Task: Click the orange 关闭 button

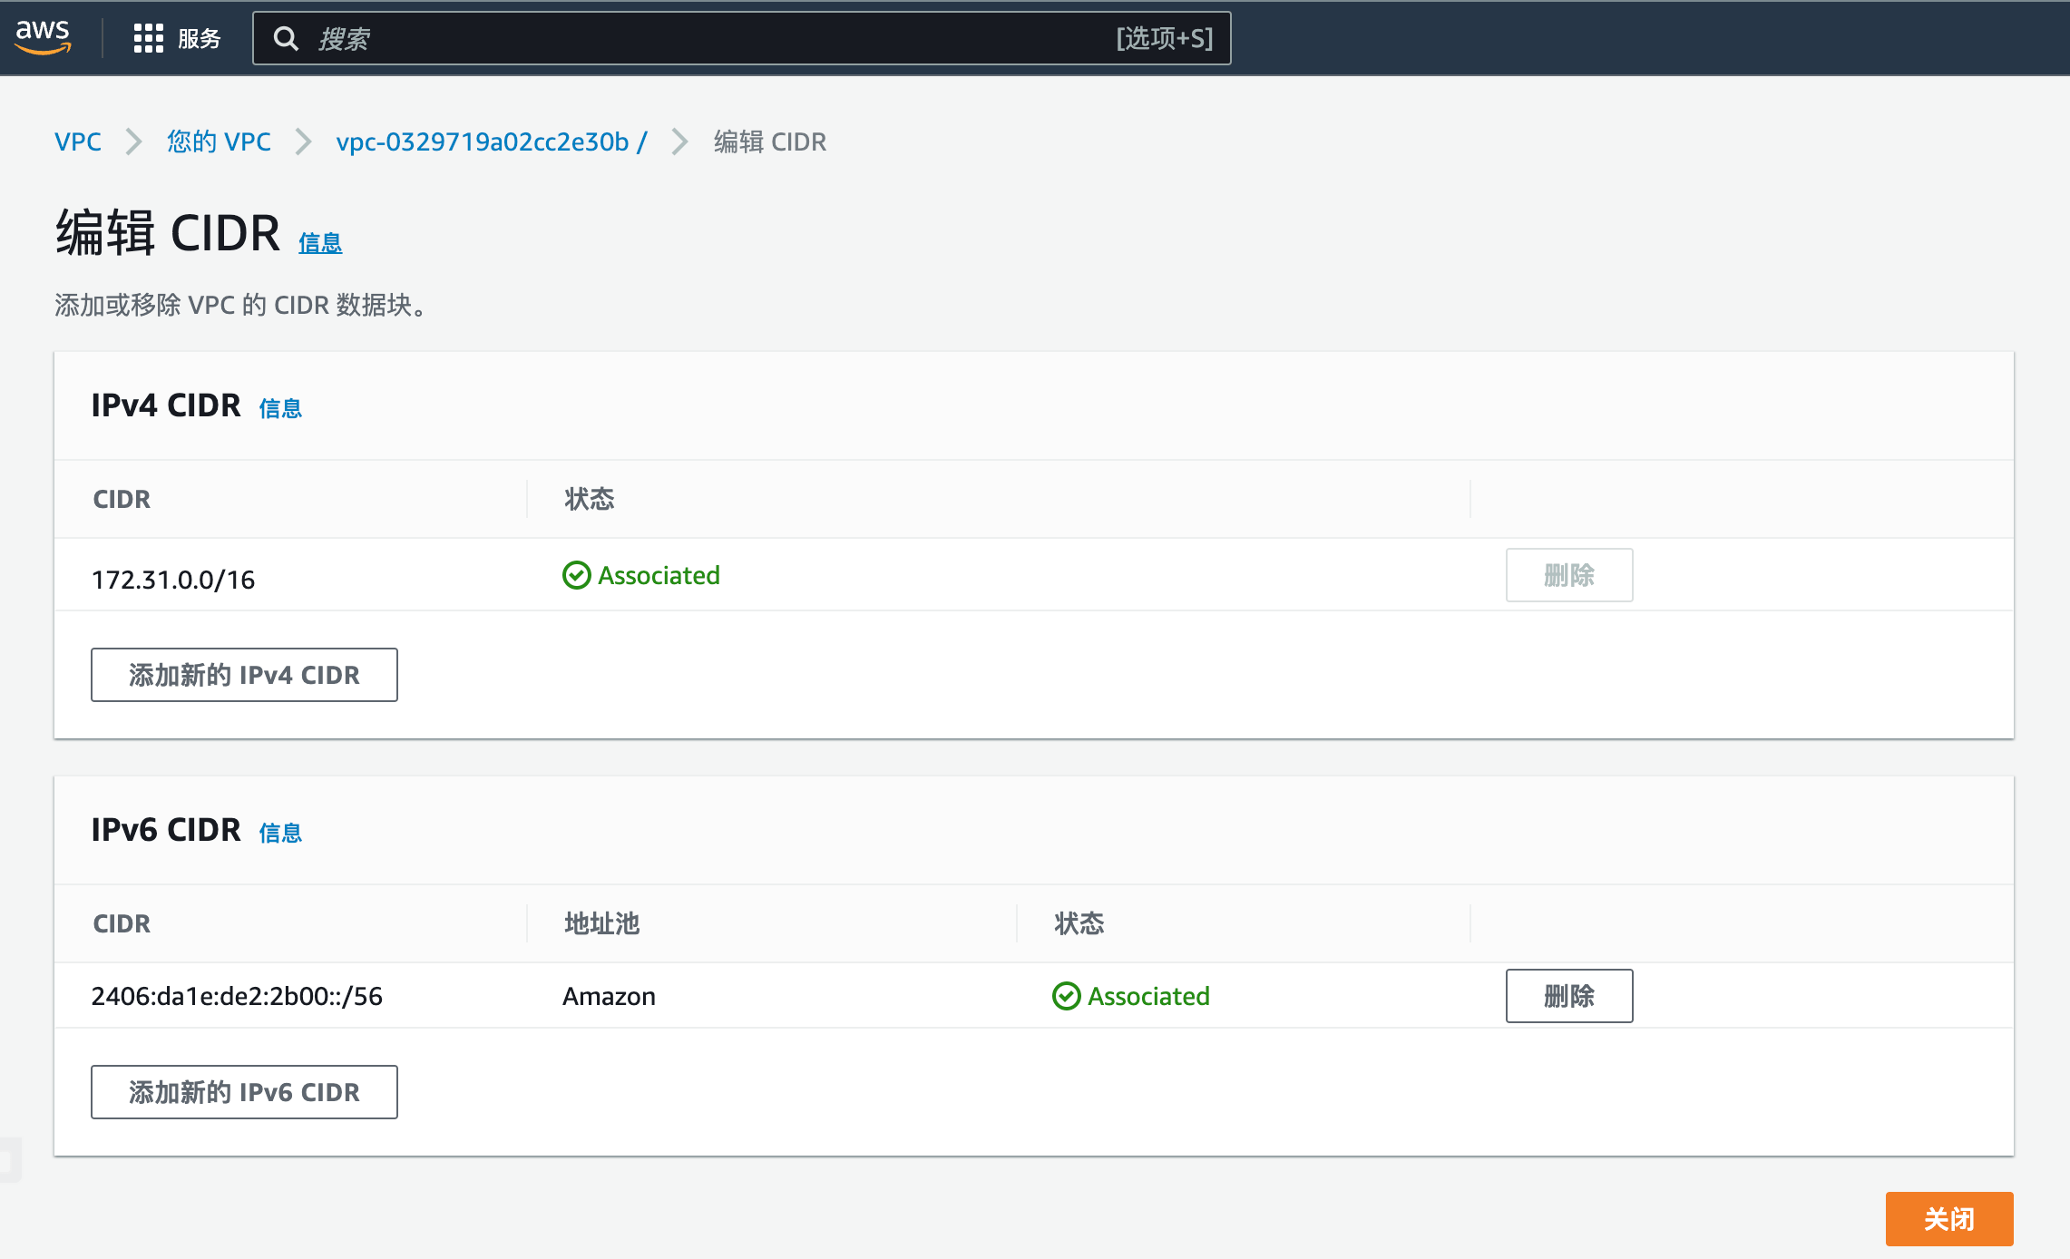Action: coord(1948,1218)
